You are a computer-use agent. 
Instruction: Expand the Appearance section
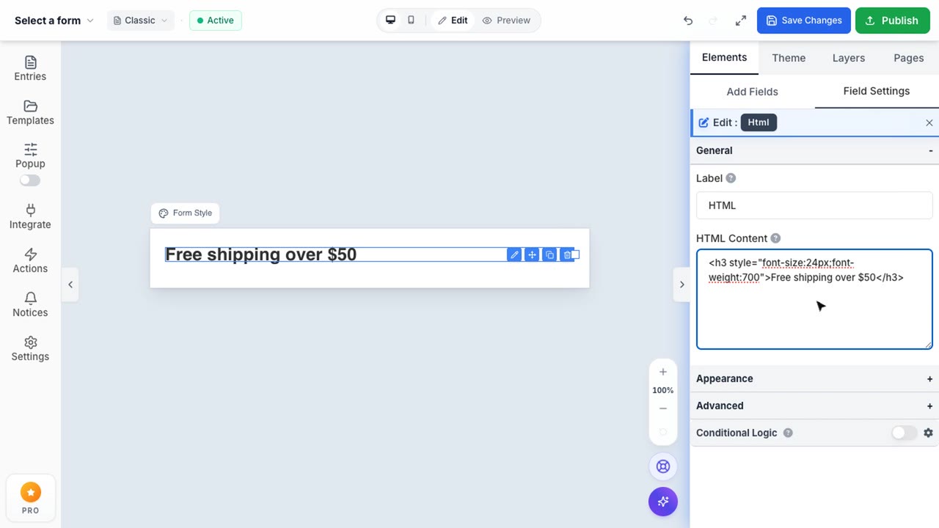(814, 378)
